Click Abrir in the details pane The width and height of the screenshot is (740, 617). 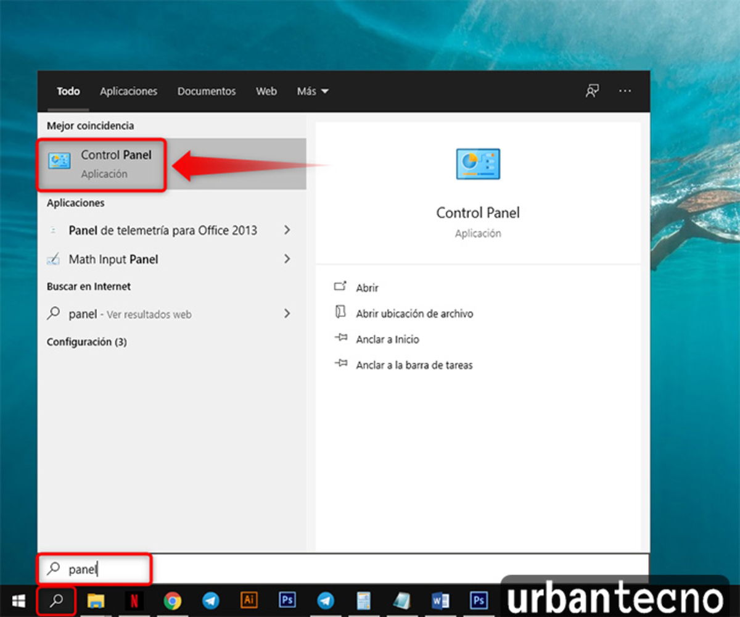367,288
